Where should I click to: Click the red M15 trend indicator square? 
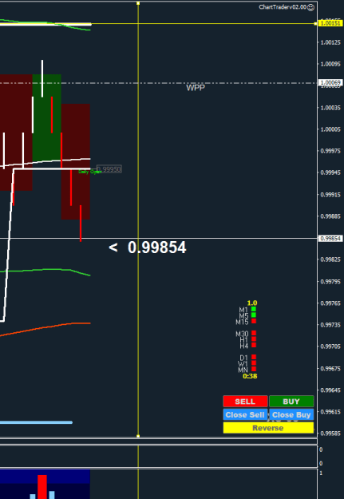tap(254, 321)
